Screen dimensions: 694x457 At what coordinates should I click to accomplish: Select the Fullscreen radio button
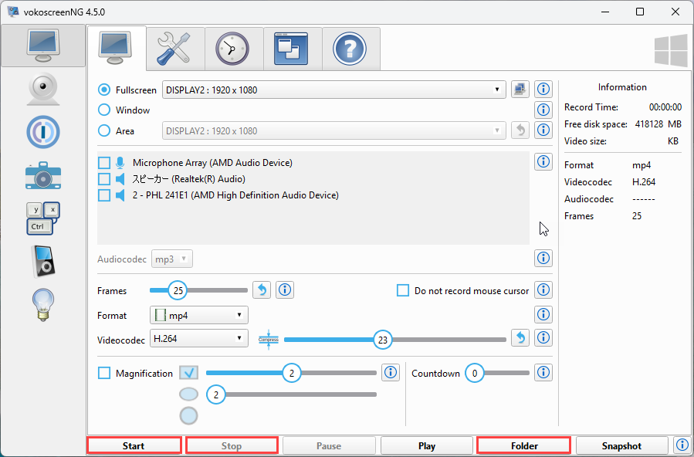tap(104, 90)
